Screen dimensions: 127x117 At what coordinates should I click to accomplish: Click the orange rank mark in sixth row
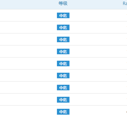(x=127, y=75)
